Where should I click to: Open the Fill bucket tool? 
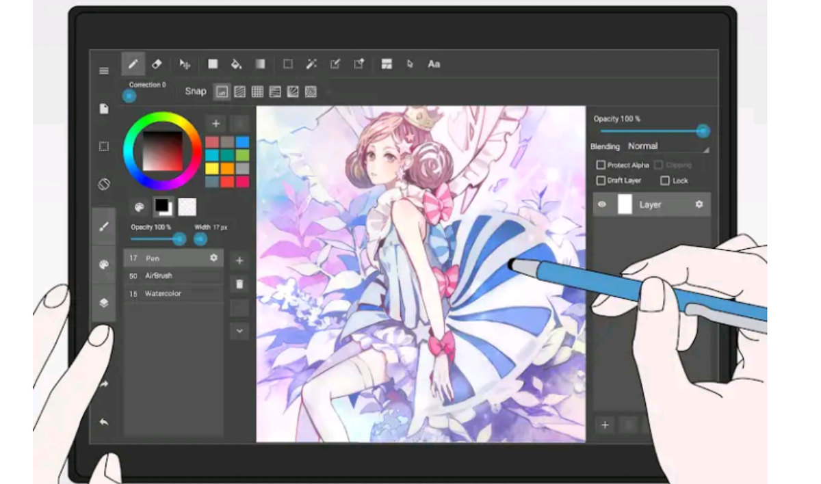236,64
